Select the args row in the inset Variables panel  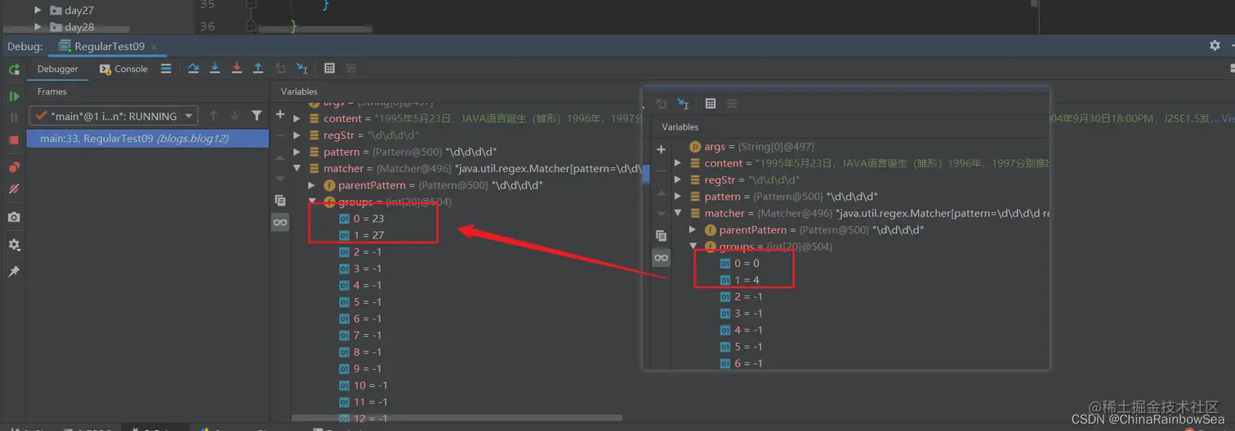[x=751, y=146]
